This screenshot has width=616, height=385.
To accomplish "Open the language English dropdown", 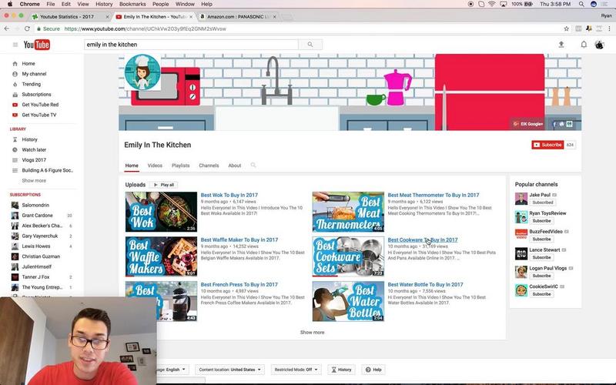I will pos(172,370).
